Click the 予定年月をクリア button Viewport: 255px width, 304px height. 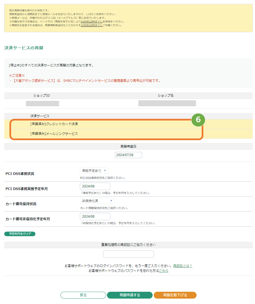click(20, 234)
